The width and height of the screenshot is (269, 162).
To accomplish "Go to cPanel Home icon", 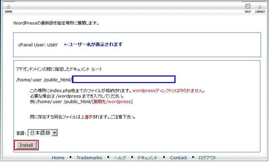I will point(8,9).
